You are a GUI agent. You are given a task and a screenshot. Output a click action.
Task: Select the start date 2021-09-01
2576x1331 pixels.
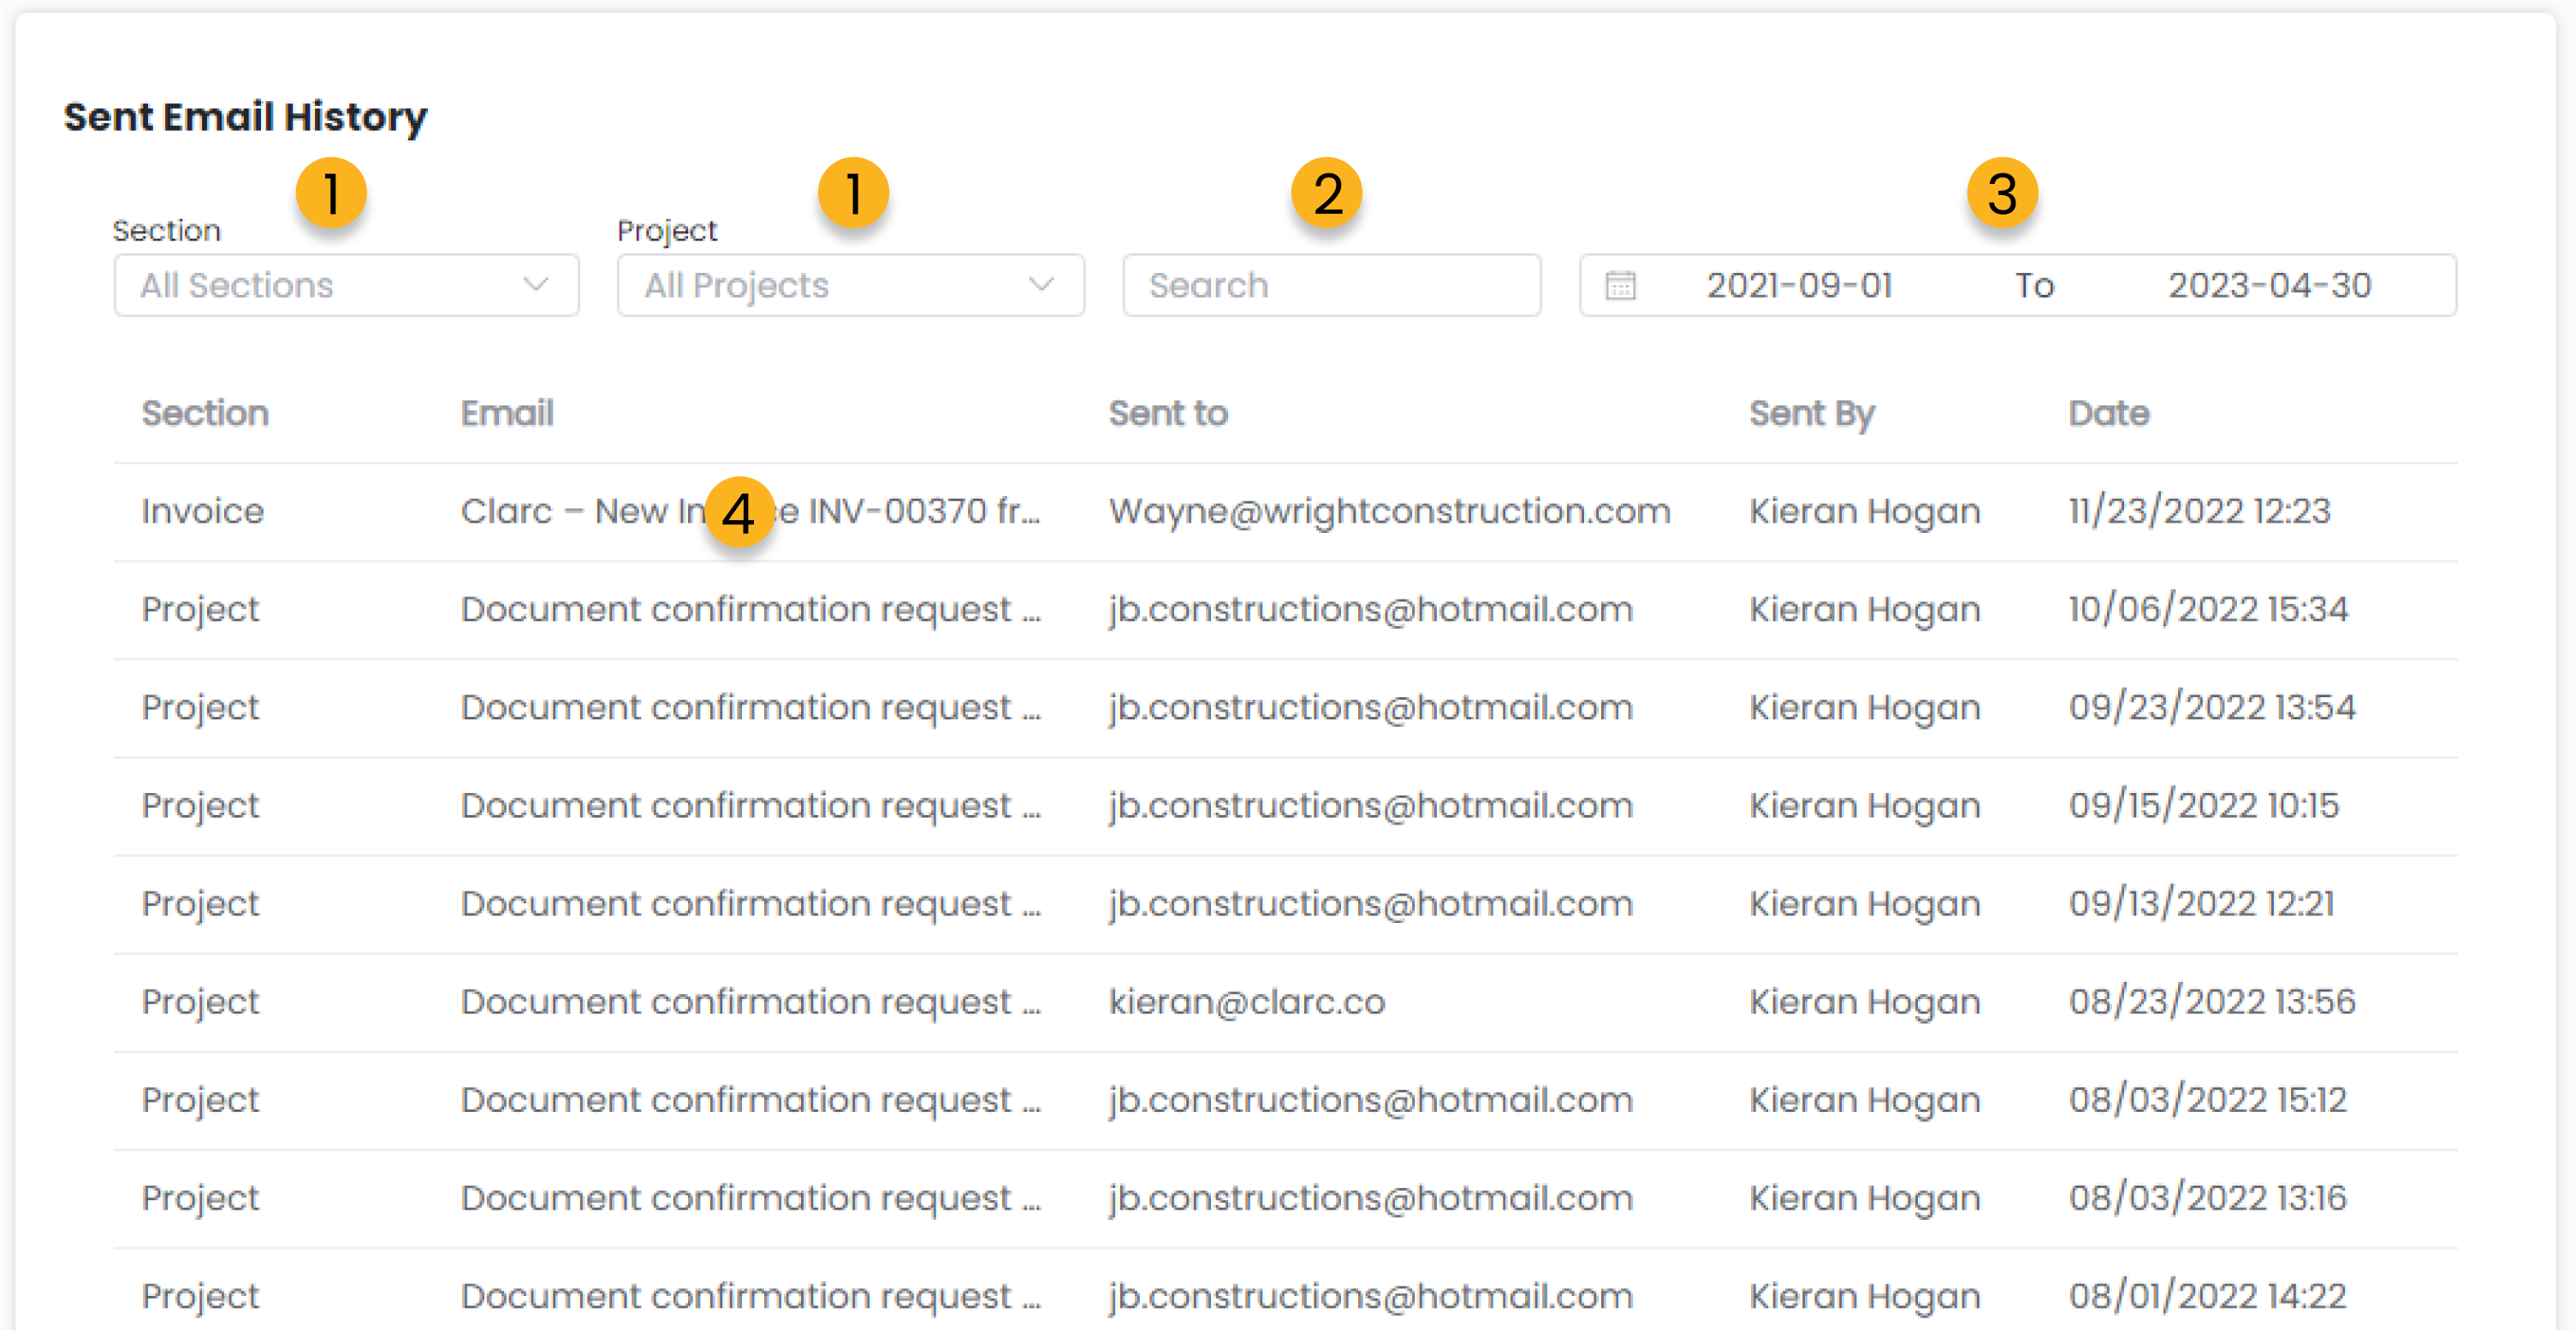1799,286
